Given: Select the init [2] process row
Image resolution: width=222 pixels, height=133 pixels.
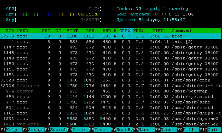Looking at the screenshot, I should tap(111, 42).
